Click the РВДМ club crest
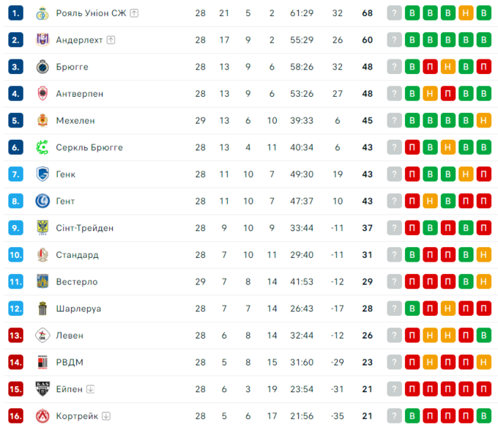Image resolution: width=498 pixels, height=428 pixels. tap(42, 362)
